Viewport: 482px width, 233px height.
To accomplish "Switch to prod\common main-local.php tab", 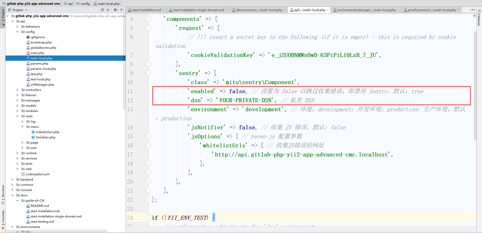I will (431, 10).
